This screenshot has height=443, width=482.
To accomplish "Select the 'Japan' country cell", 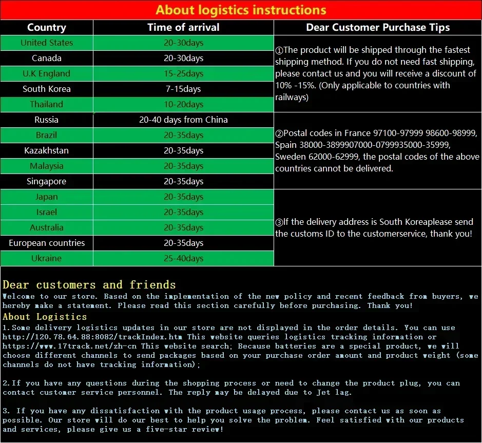I will click(47, 197).
